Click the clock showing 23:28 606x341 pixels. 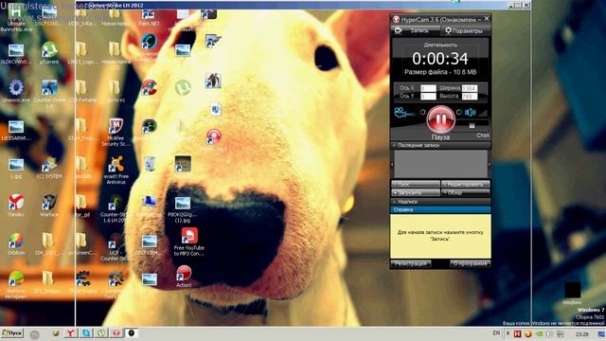coord(582,334)
